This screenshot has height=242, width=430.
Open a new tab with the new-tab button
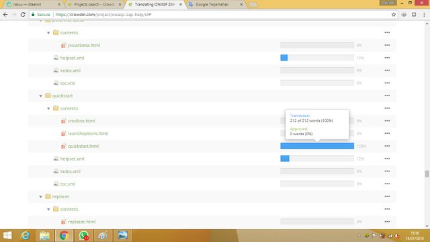[x=253, y=5]
